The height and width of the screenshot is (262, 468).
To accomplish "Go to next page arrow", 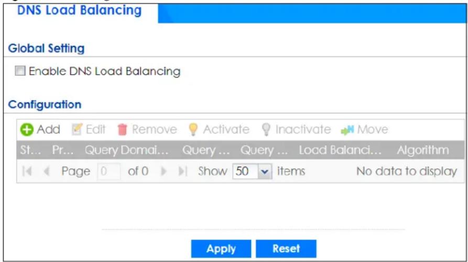I will point(164,171).
